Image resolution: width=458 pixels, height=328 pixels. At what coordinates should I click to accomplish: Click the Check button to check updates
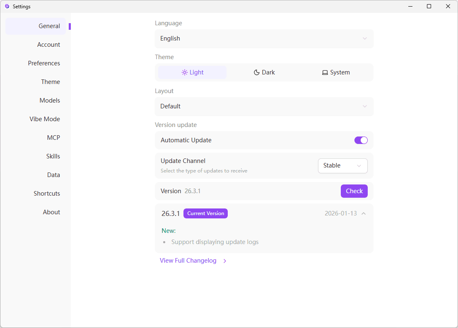(x=354, y=191)
